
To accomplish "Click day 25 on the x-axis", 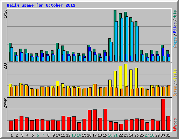I will point(136,135).
